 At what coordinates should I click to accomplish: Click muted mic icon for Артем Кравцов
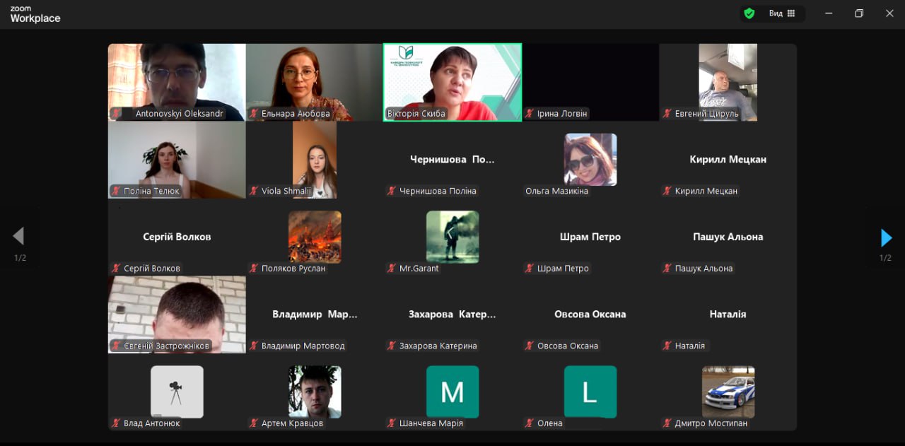click(x=254, y=423)
